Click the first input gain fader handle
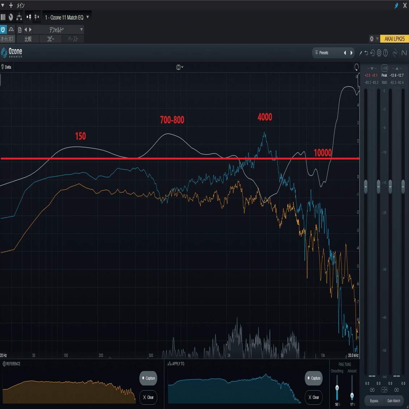This screenshot has height=409, width=409. click(x=366, y=187)
